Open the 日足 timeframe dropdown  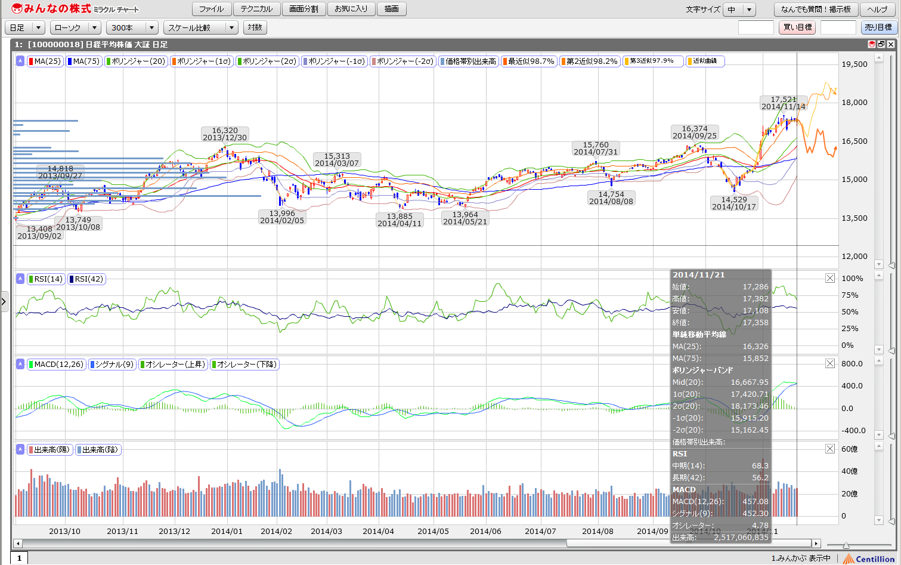pos(24,27)
